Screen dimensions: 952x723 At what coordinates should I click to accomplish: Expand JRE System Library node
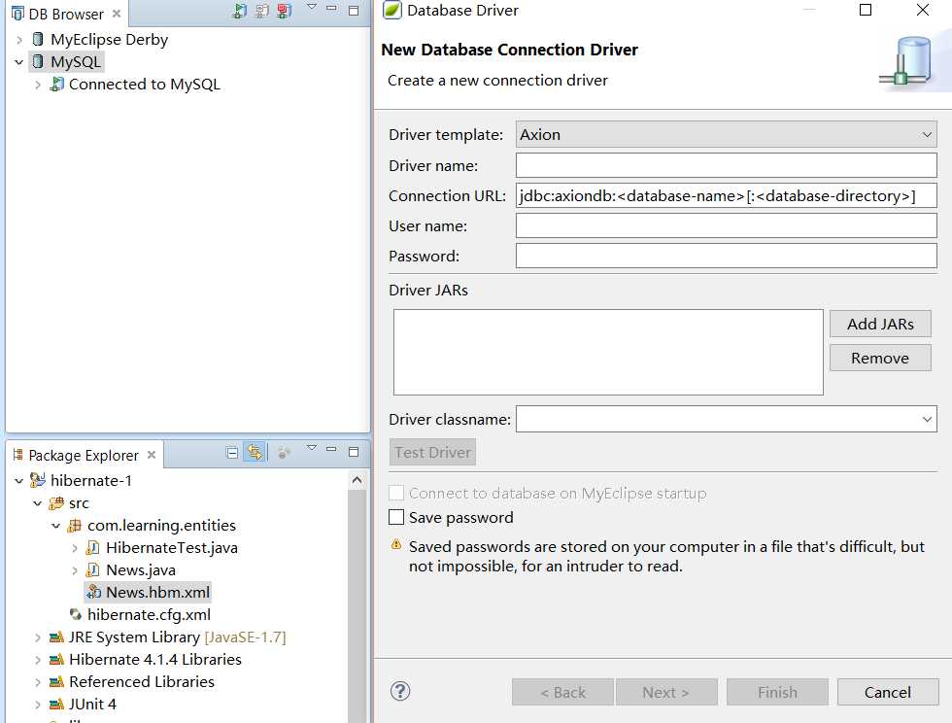click(38, 637)
